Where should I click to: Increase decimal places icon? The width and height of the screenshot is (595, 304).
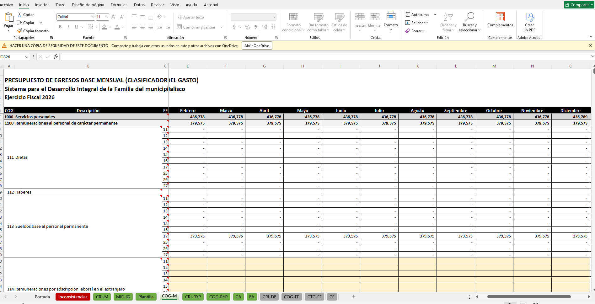[x=265, y=27]
